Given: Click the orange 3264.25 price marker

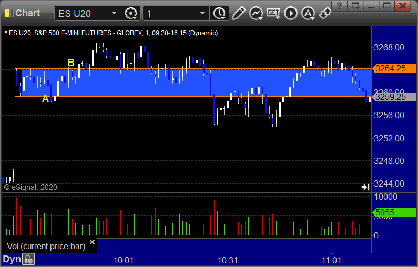Looking at the screenshot, I should coord(394,68).
